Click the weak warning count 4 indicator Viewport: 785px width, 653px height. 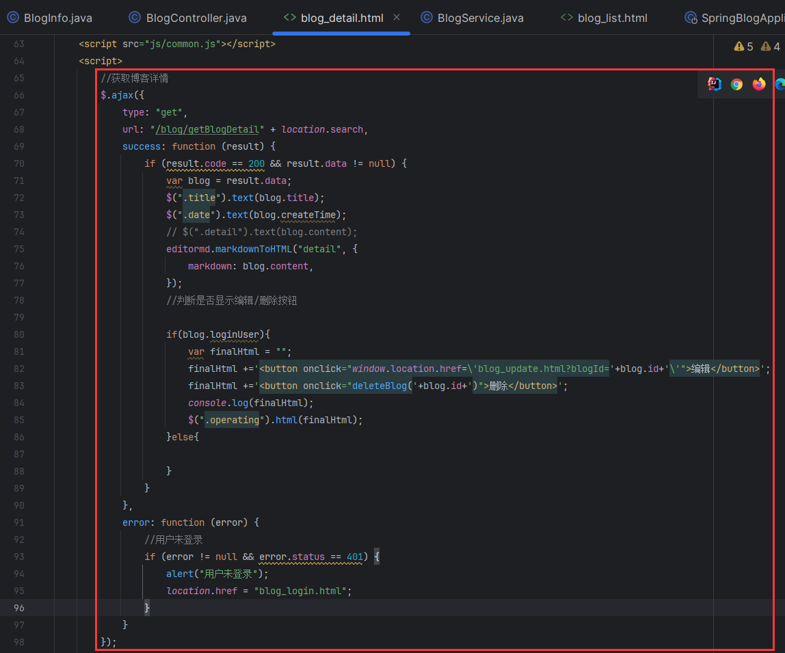click(770, 46)
